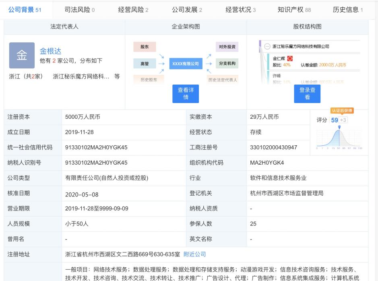Click the XXXX有限公司 center box

pyautogui.click(x=186, y=64)
